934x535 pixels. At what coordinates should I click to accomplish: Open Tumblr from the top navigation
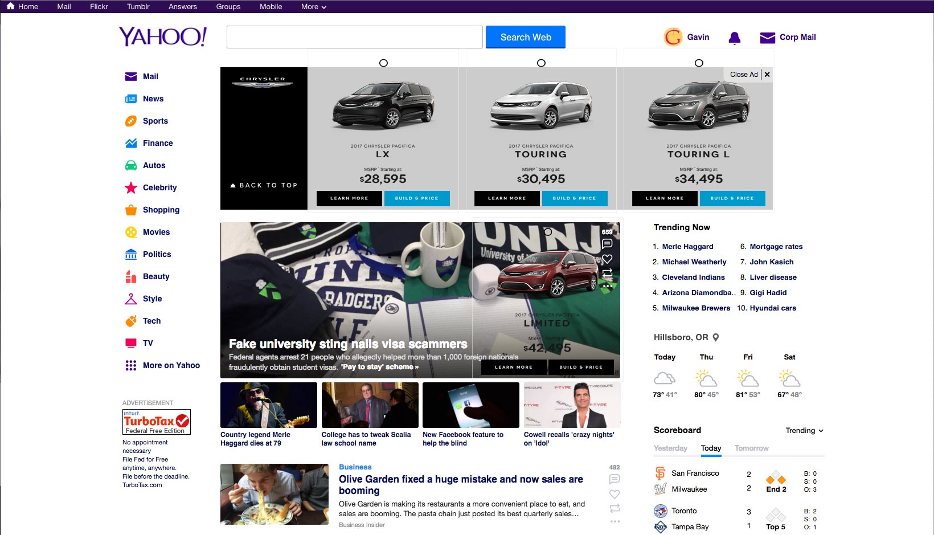[x=138, y=7]
